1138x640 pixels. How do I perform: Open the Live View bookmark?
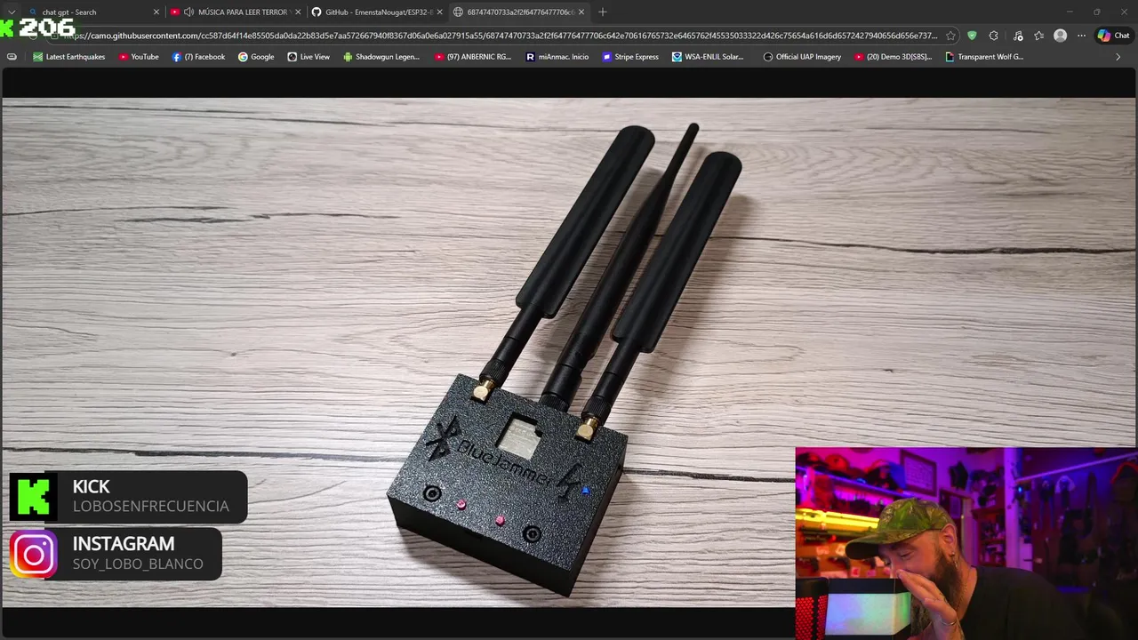[x=309, y=57]
